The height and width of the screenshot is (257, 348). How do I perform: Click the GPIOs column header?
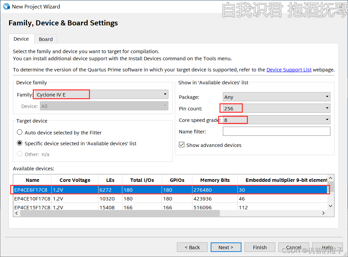tap(177, 180)
